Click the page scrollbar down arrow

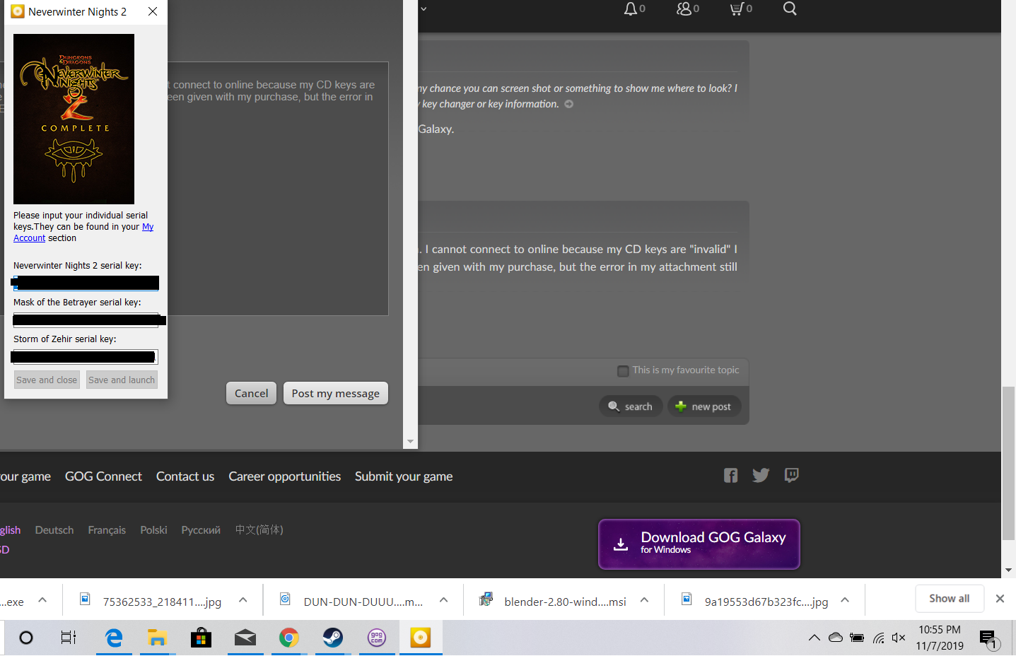(x=1009, y=570)
